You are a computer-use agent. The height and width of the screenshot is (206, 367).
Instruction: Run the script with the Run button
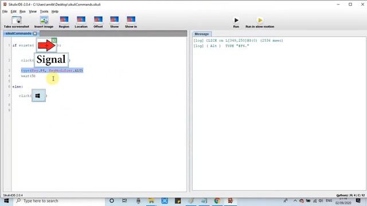pyautogui.click(x=236, y=22)
